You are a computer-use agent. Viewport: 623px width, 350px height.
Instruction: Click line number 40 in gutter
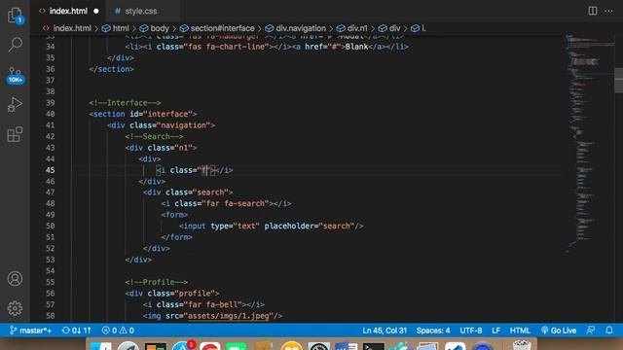coord(50,114)
